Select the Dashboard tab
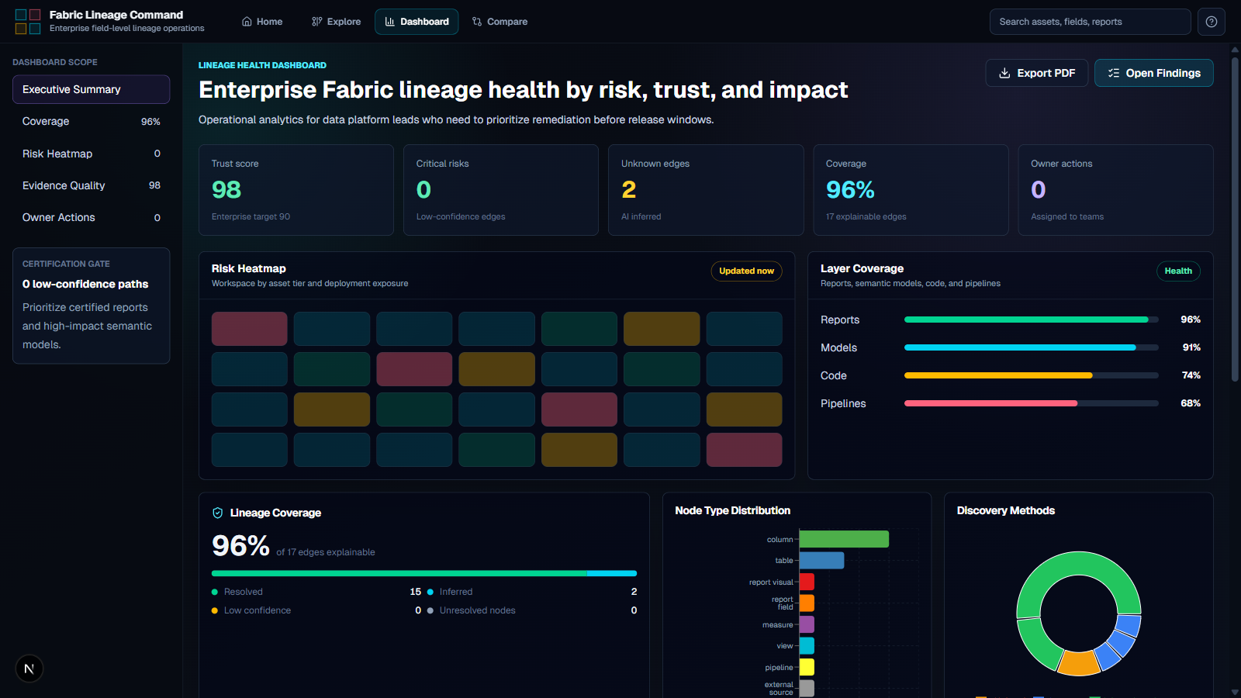The image size is (1241, 698). pos(417,22)
